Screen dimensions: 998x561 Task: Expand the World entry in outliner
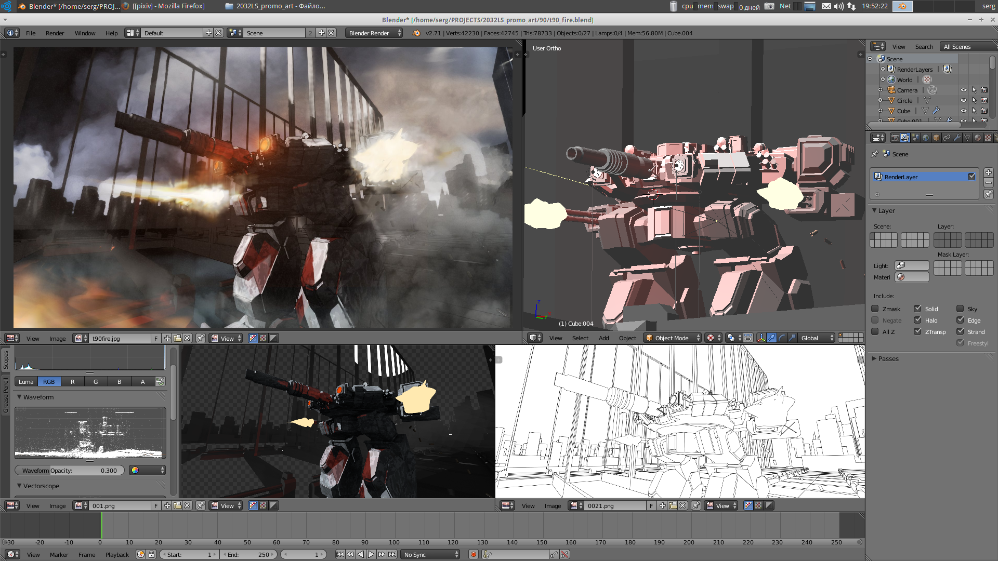point(883,80)
